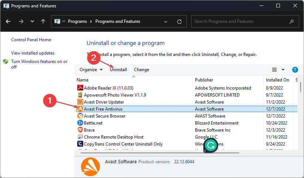
Task: Click the Avast Free Antivirus icon
Action: (x=80, y=109)
